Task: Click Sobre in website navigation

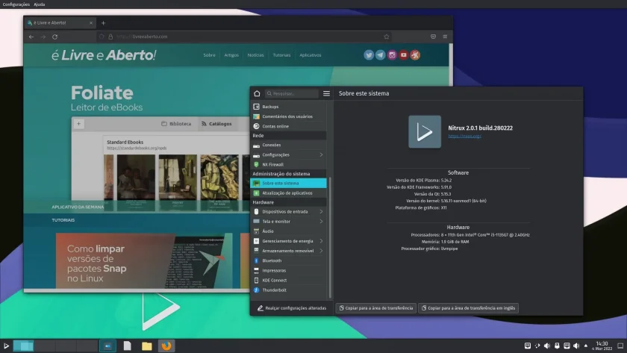Action: [x=209, y=55]
